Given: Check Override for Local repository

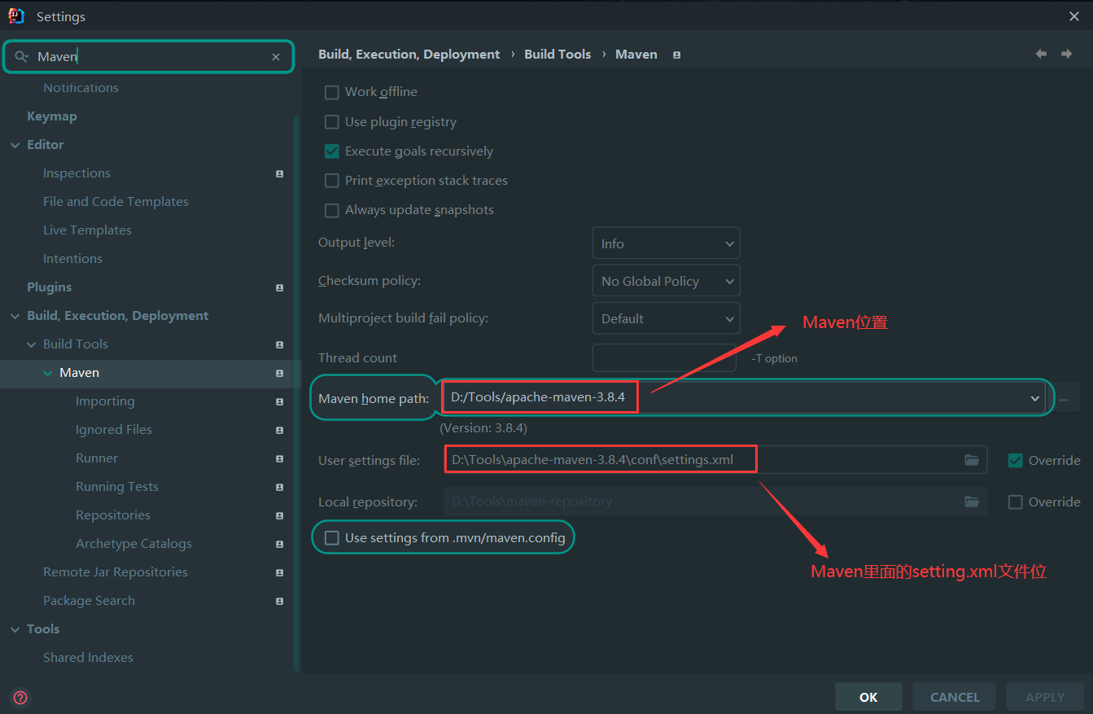Looking at the screenshot, I should [1015, 502].
